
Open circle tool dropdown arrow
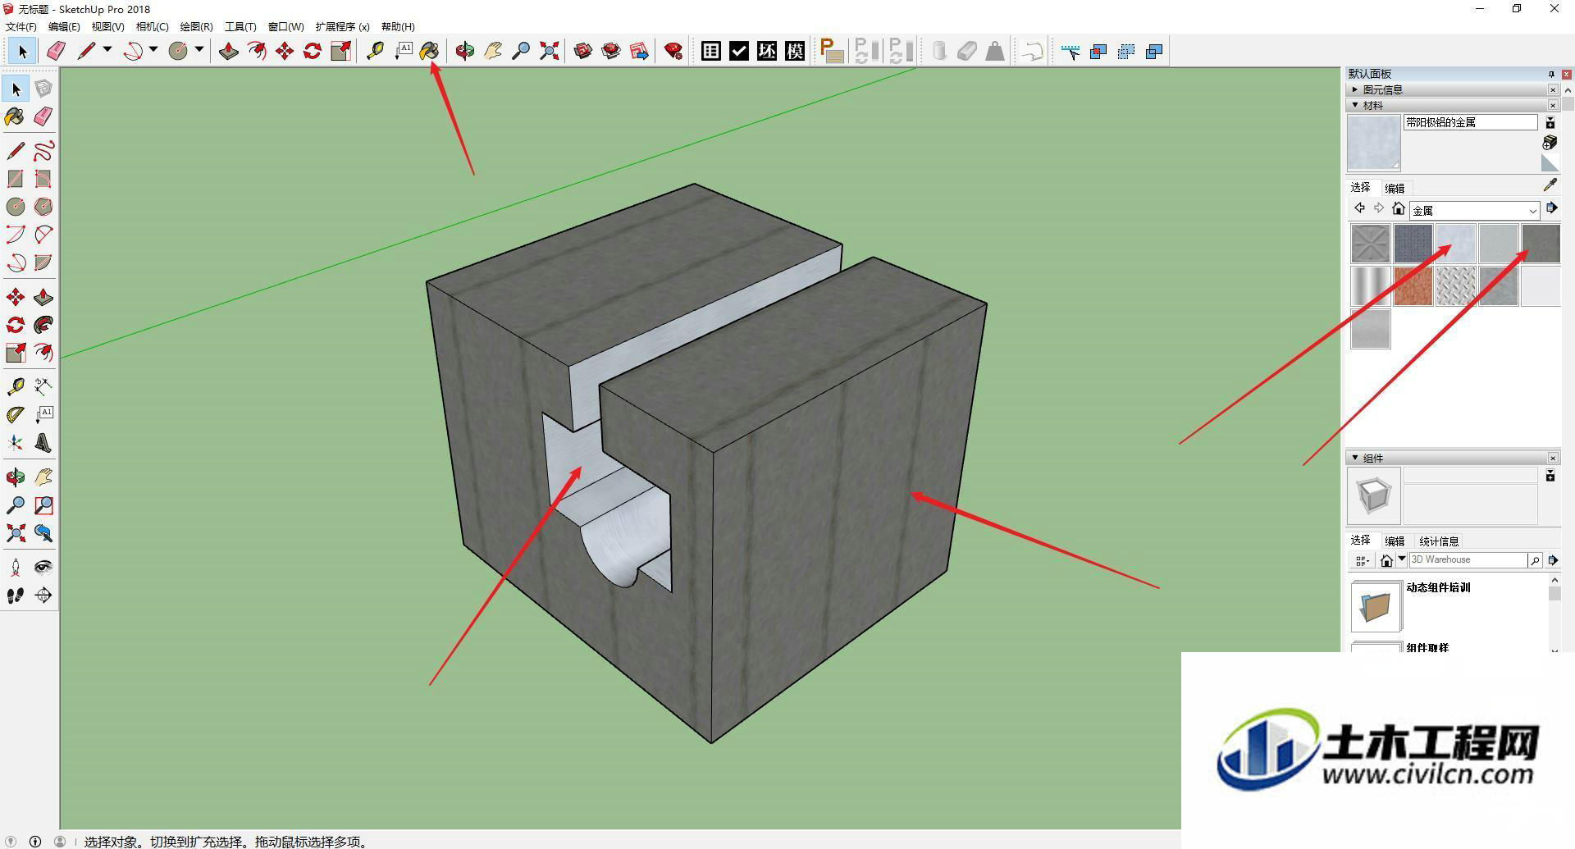click(199, 50)
